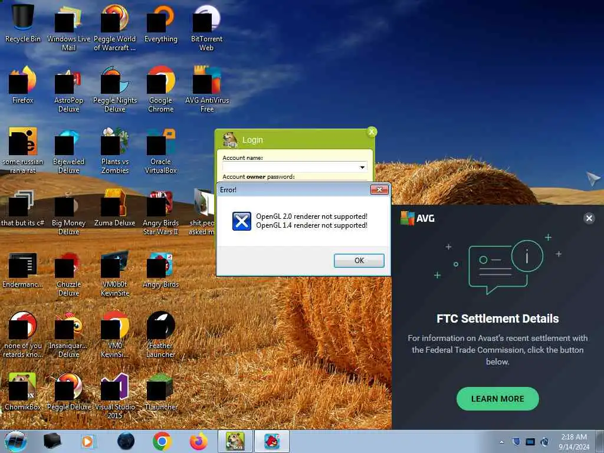Open Windows Media Player taskbar icon
Image resolution: width=604 pixels, height=453 pixels.
[88, 441]
